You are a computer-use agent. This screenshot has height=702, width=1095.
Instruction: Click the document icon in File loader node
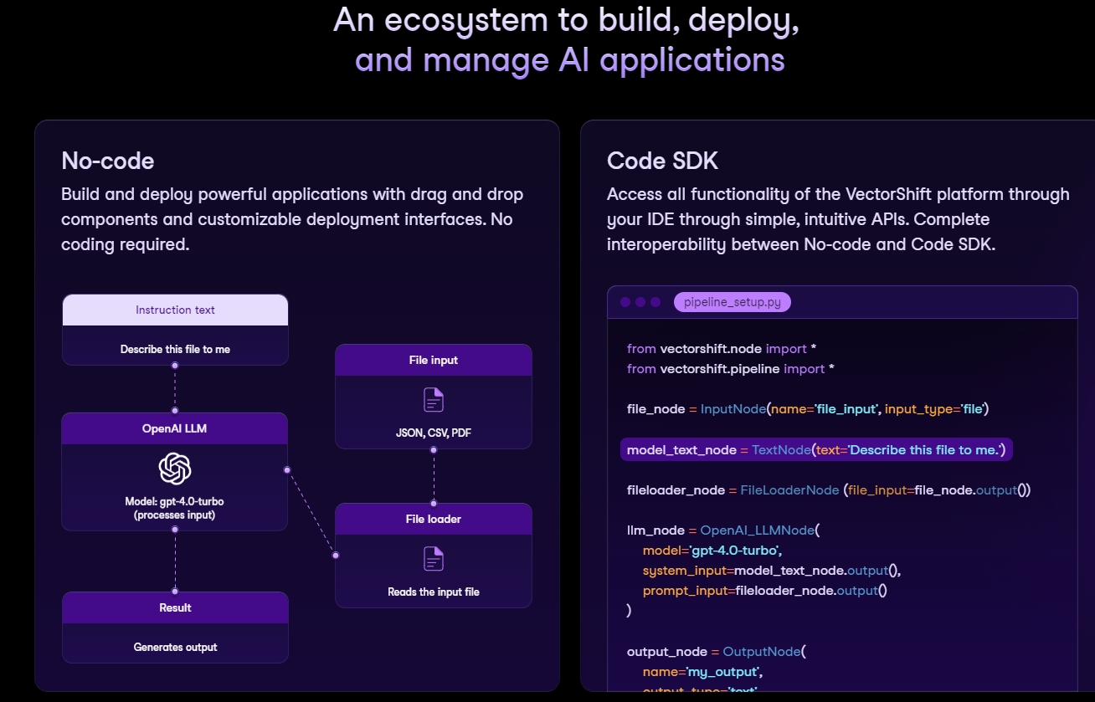434,559
